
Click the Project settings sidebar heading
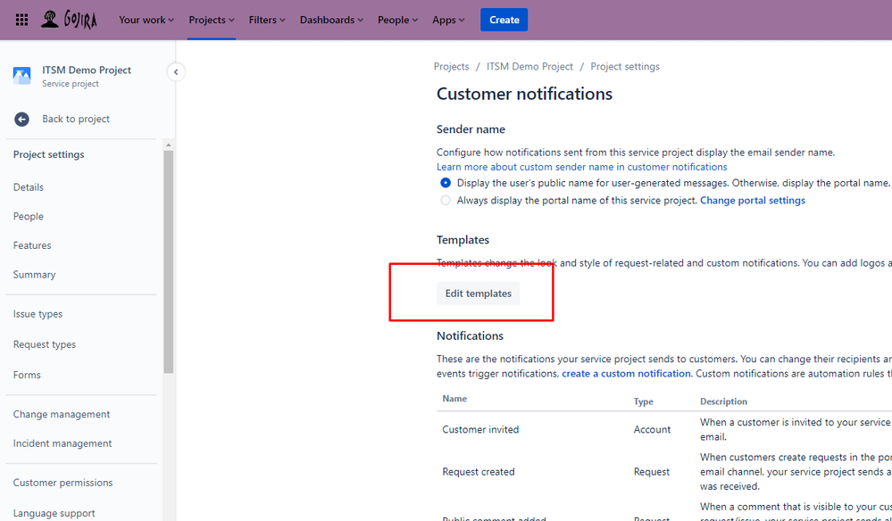49,154
